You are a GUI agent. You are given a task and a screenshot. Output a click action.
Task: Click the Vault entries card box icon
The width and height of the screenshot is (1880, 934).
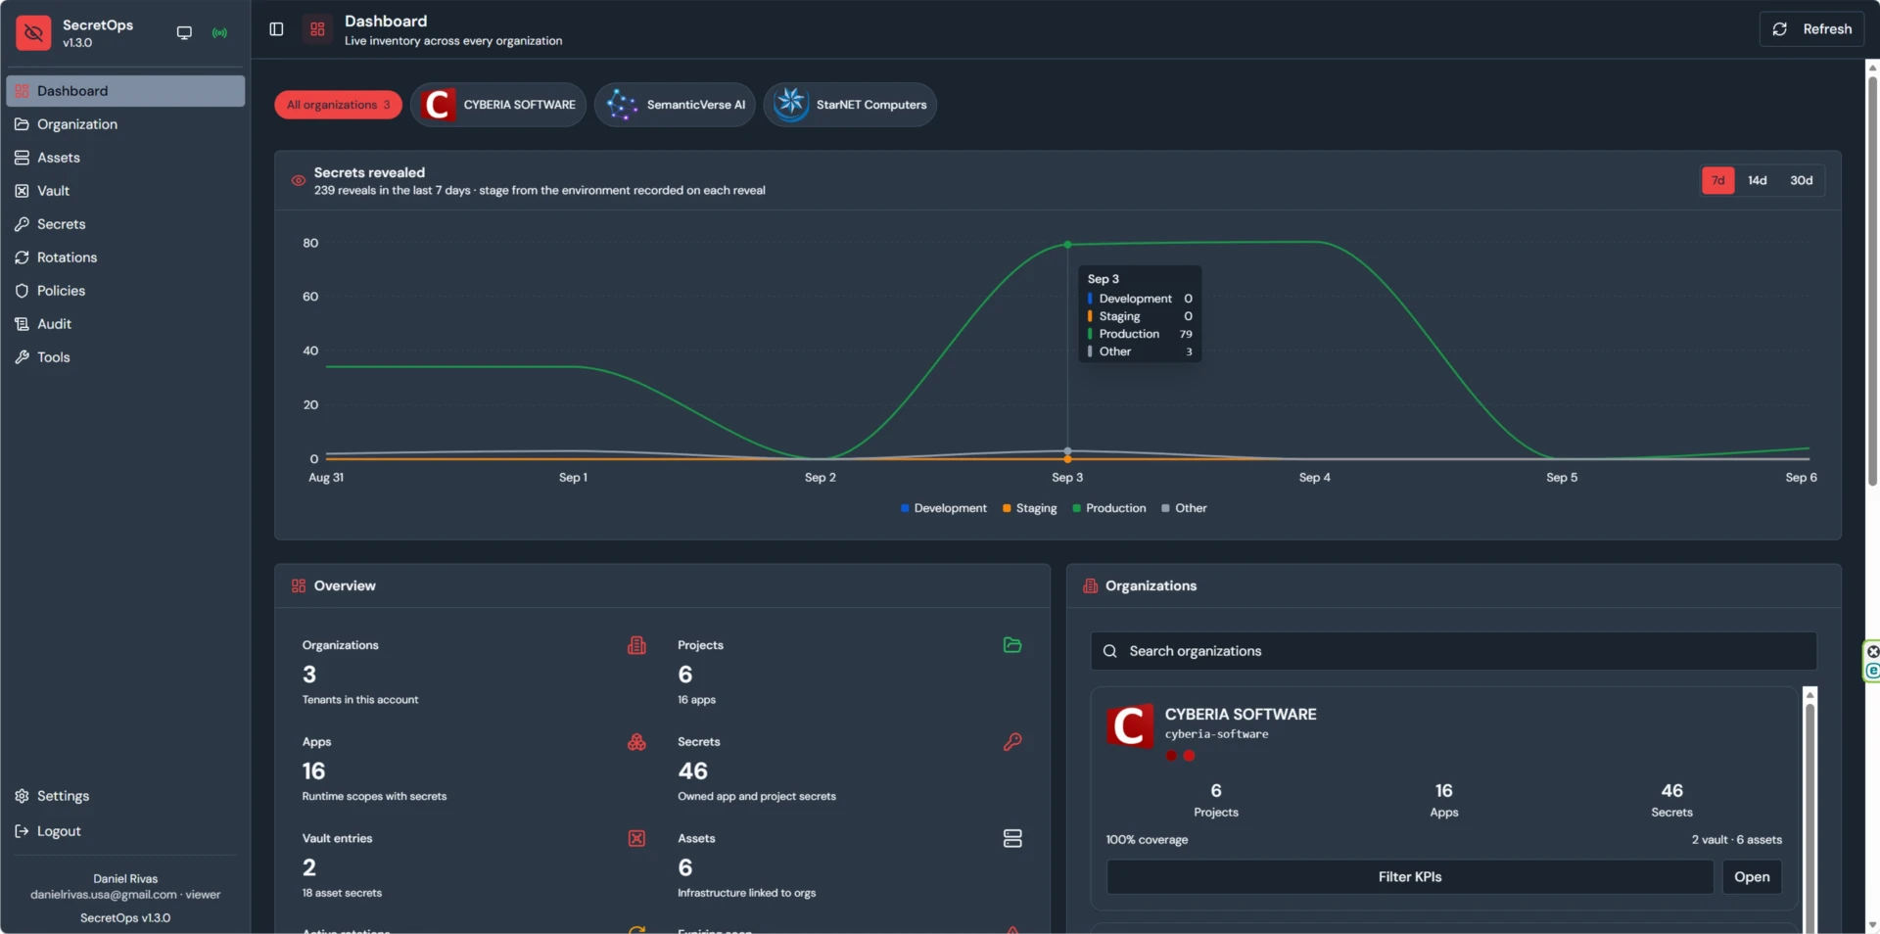tap(636, 838)
